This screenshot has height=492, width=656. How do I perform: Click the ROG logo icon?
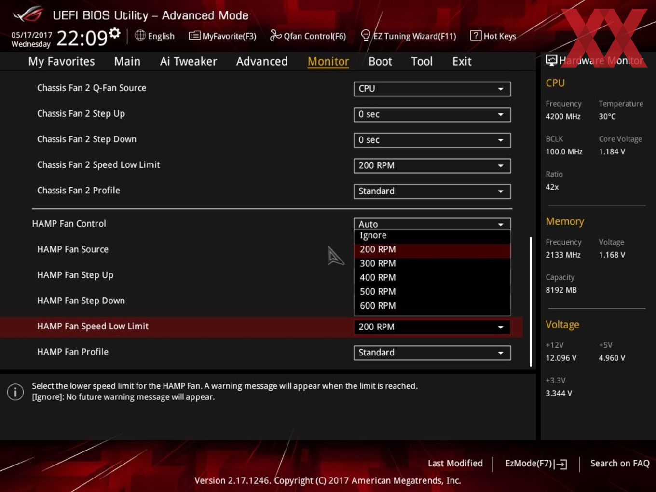(x=28, y=14)
